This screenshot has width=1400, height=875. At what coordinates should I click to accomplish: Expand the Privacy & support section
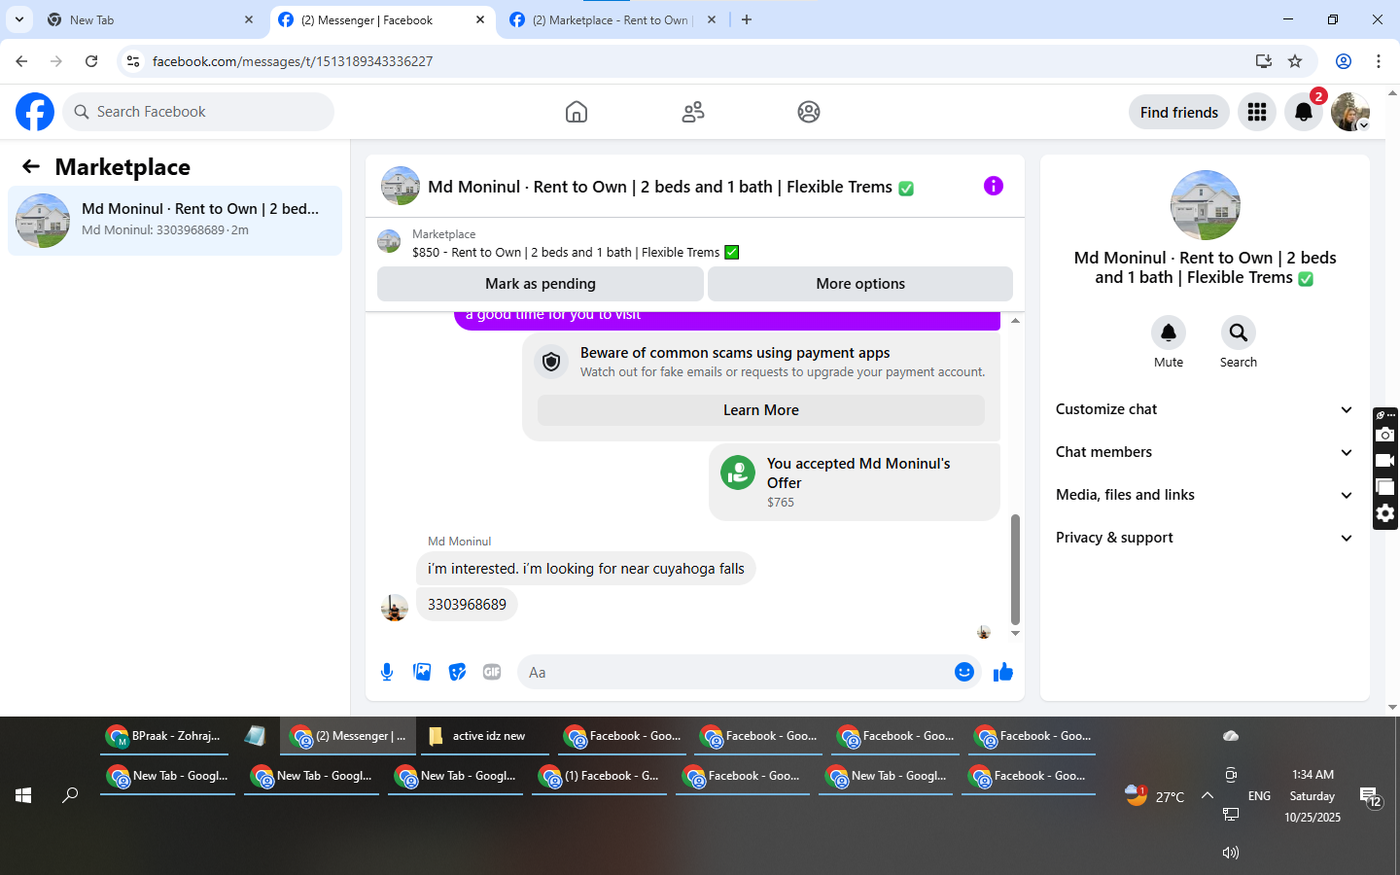pos(1205,538)
